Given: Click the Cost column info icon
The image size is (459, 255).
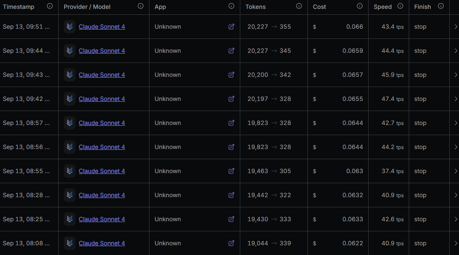Looking at the screenshot, I should point(360,6).
